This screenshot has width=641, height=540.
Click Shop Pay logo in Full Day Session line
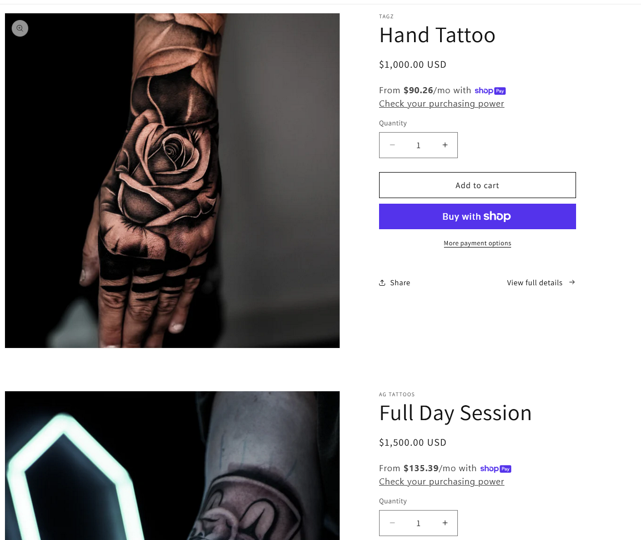pos(496,468)
